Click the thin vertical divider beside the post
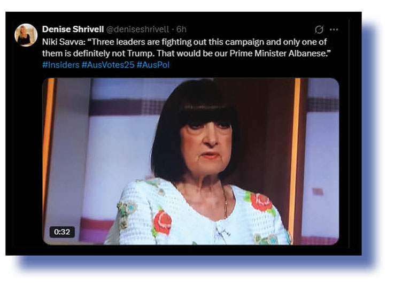Screen dimensions: 394x284 (x=349, y=133)
